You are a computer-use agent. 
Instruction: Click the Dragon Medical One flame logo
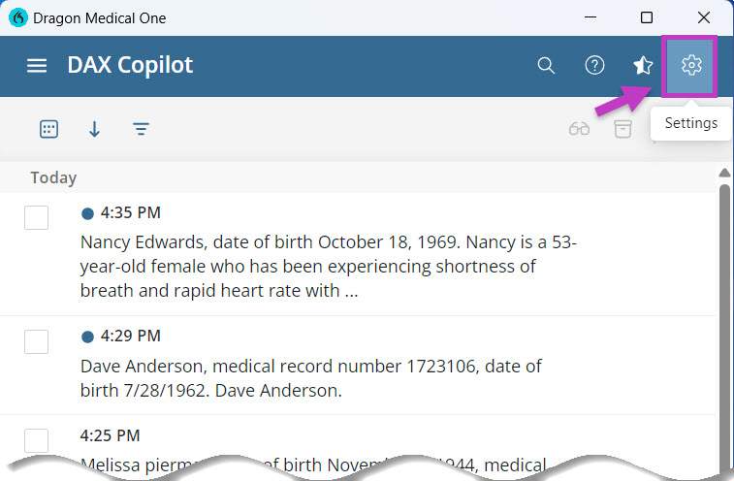pos(17,17)
